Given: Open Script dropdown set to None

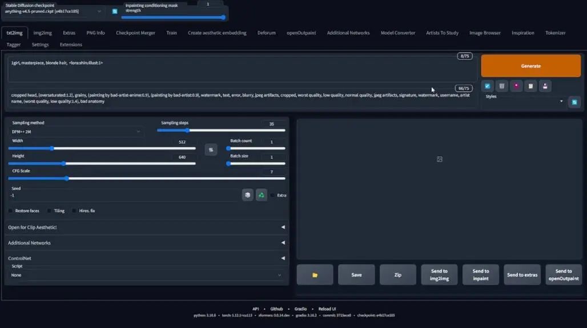Looking at the screenshot, I should (x=146, y=276).
